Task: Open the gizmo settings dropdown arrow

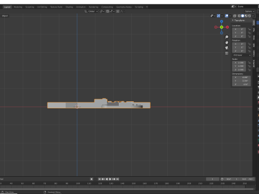Action: point(222,16)
